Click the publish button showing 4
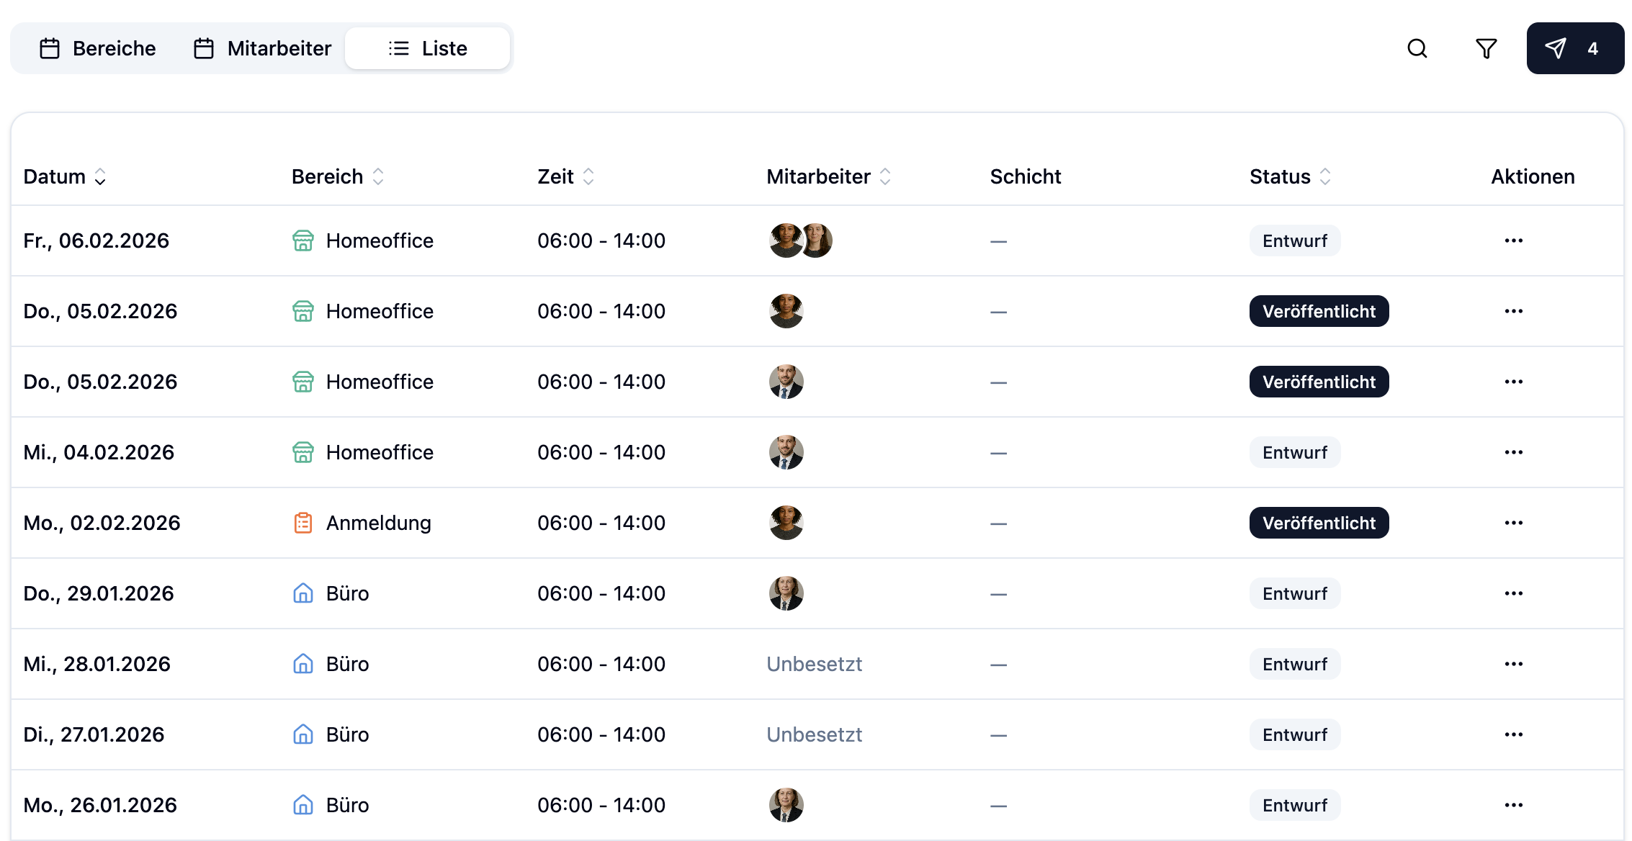1632x841 pixels. coord(1574,48)
